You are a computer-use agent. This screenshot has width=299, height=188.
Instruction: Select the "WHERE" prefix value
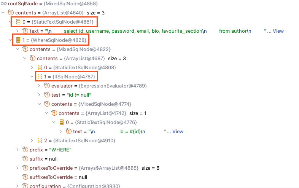[60, 150]
